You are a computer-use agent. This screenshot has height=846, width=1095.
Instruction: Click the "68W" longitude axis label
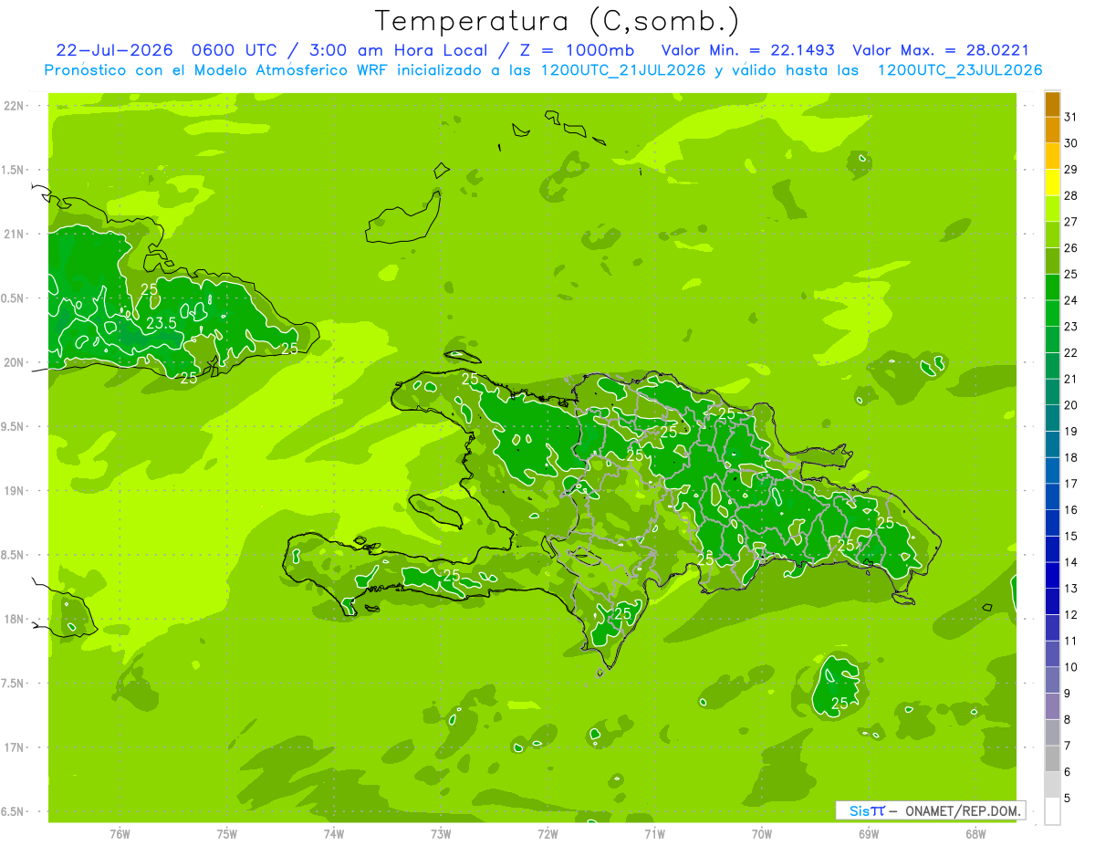coord(975,833)
